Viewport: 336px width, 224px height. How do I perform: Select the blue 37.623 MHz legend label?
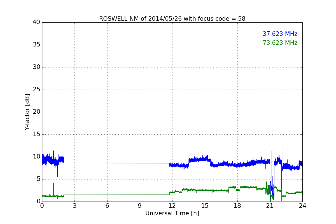pos(280,34)
